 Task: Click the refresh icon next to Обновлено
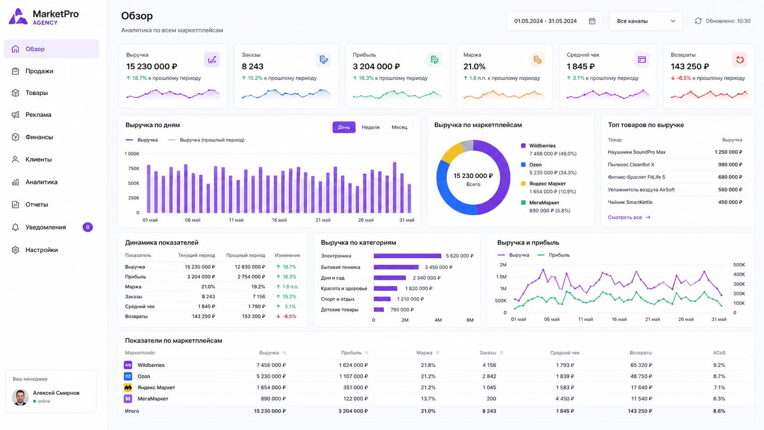point(698,21)
